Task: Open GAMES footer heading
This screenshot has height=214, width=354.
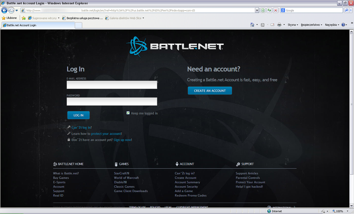Action: tap(122, 164)
